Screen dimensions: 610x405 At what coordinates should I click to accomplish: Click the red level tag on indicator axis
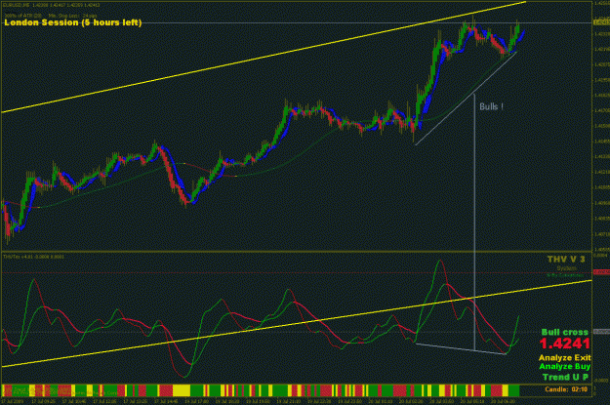click(x=601, y=272)
